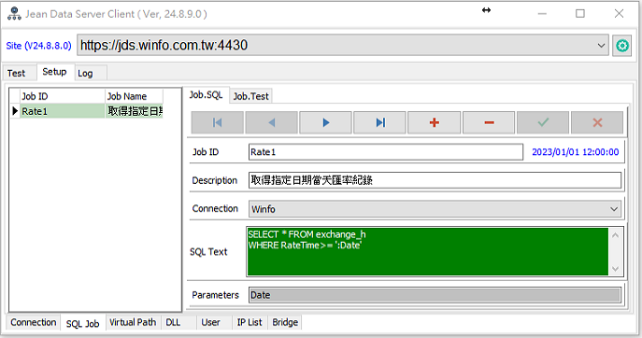Close the Jean Data Server window

[x=619, y=13]
